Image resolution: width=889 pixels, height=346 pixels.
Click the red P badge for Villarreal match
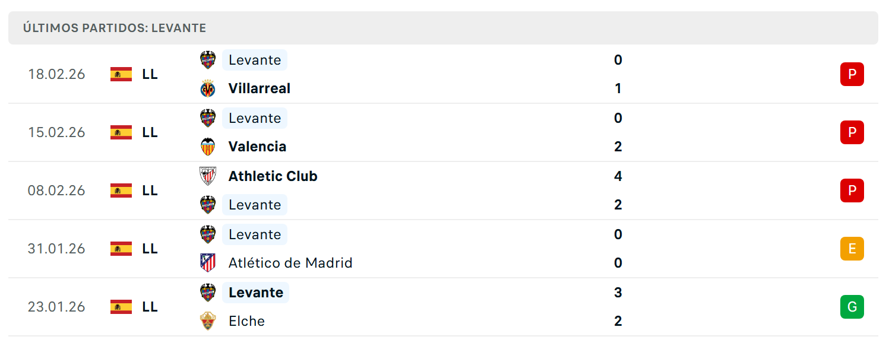[852, 74]
